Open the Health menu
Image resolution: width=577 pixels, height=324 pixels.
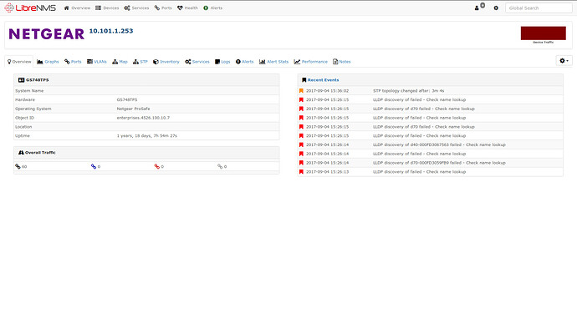187,8
